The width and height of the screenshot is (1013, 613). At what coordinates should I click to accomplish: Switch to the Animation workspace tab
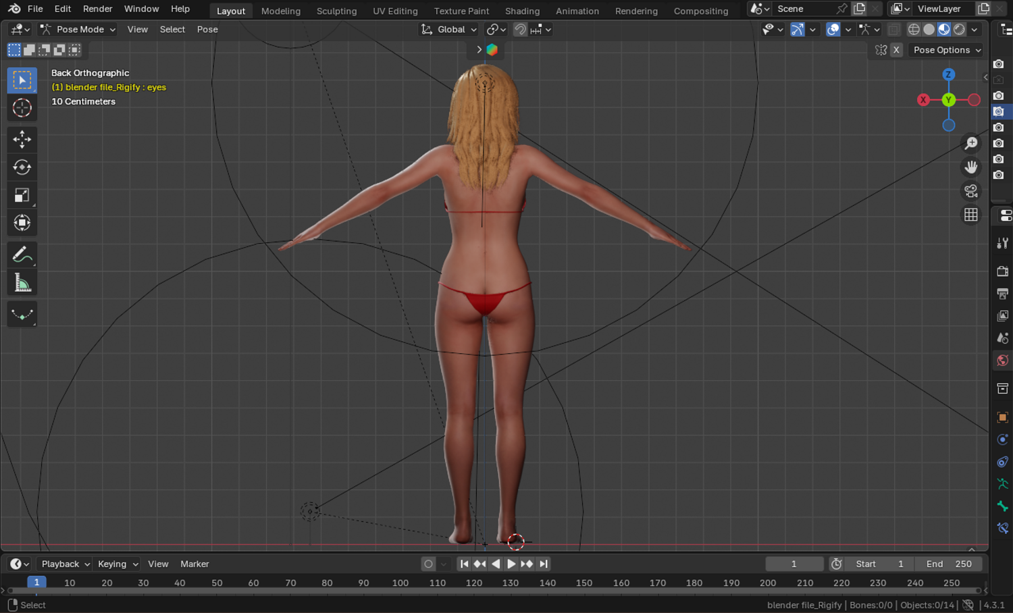(577, 11)
